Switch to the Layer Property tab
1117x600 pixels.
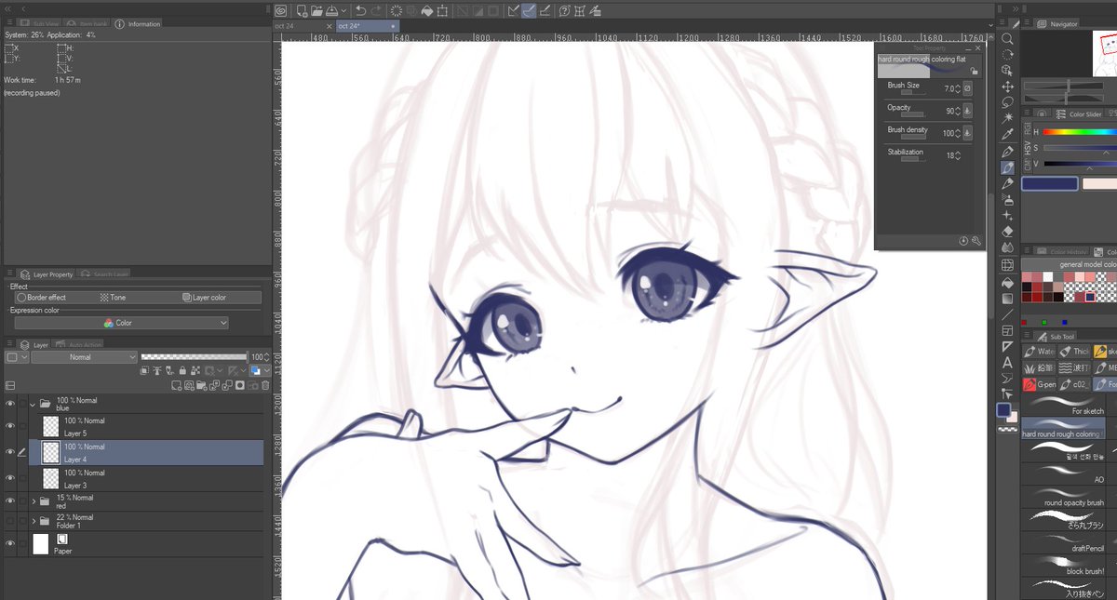point(47,274)
